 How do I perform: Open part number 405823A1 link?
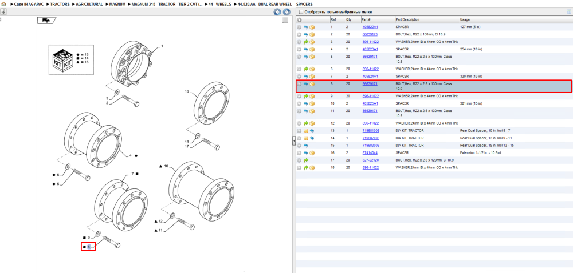tap(370, 49)
